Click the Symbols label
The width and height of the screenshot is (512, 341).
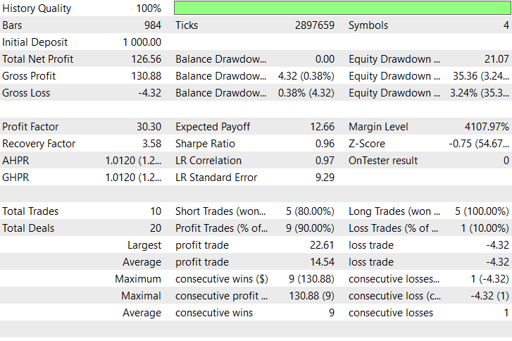(368, 25)
